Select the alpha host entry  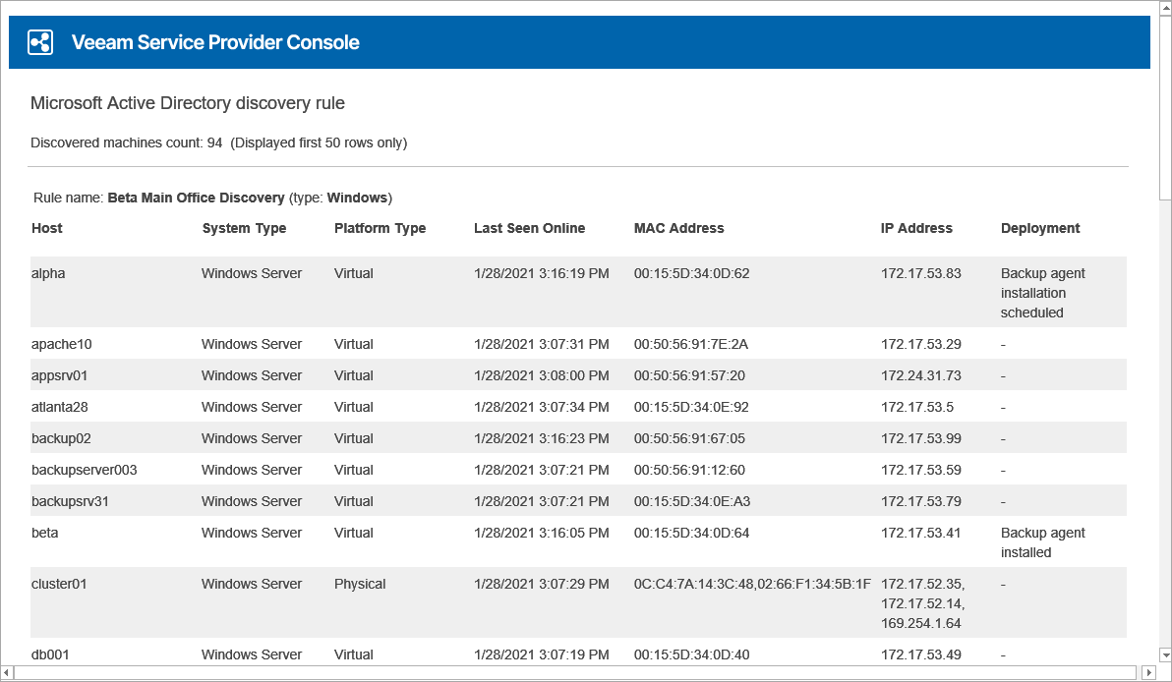pyautogui.click(x=48, y=273)
